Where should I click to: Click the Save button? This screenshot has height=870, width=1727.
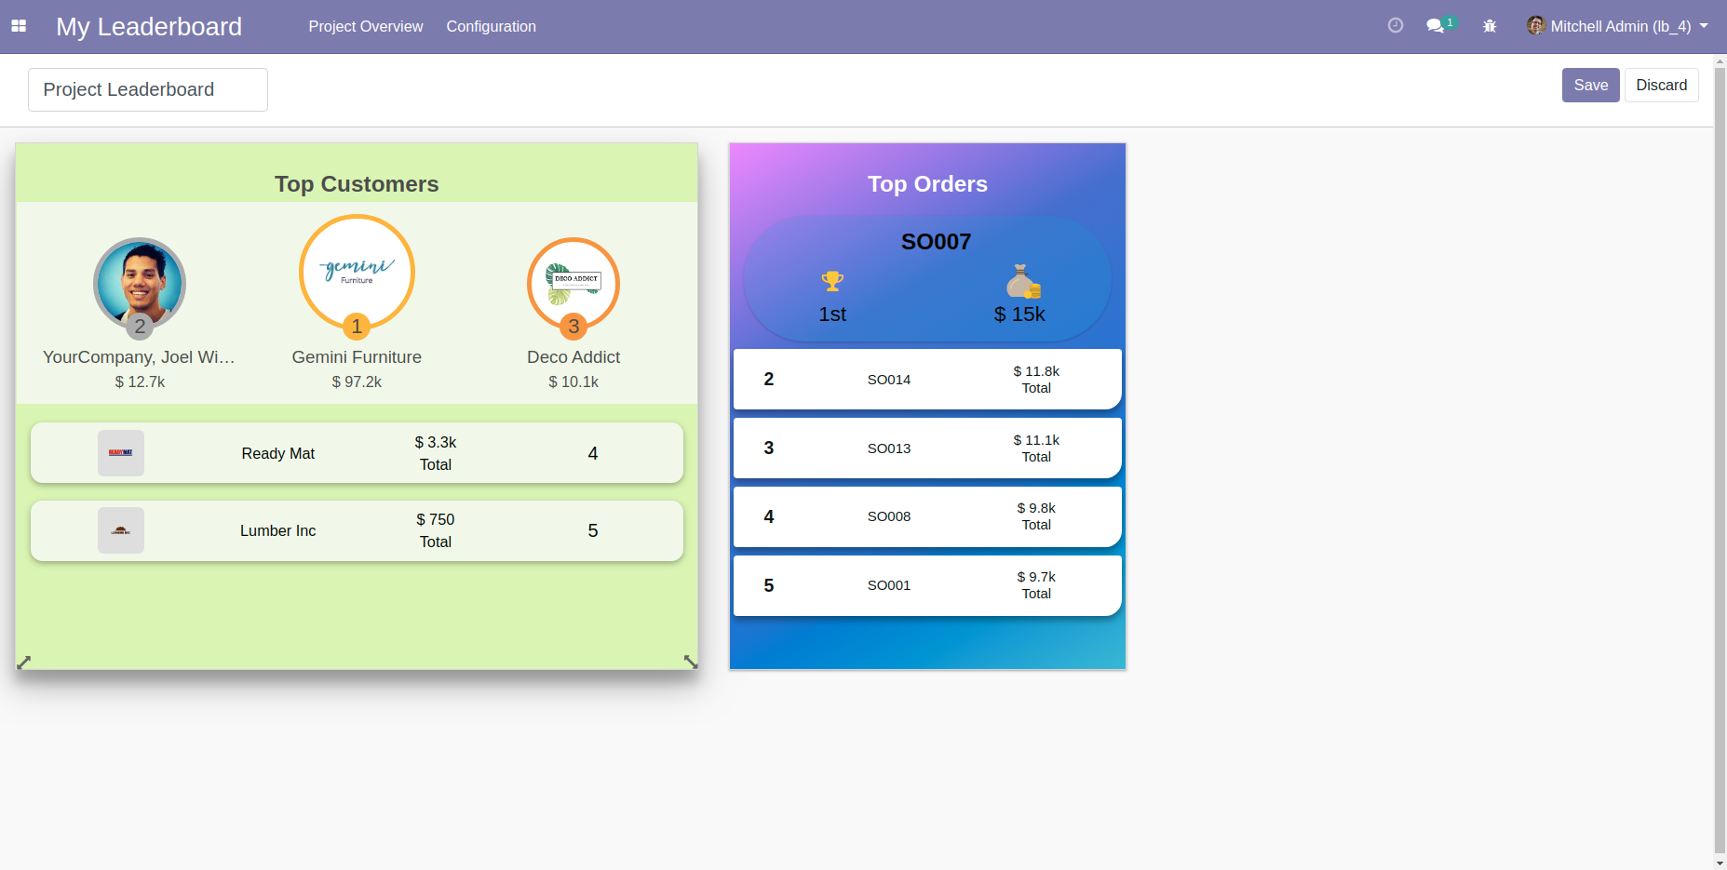tap(1590, 85)
